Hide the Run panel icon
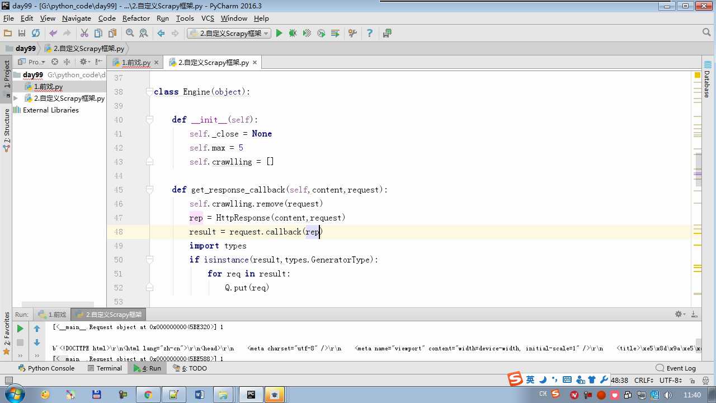The width and height of the screenshot is (716, 403). pos(694,315)
